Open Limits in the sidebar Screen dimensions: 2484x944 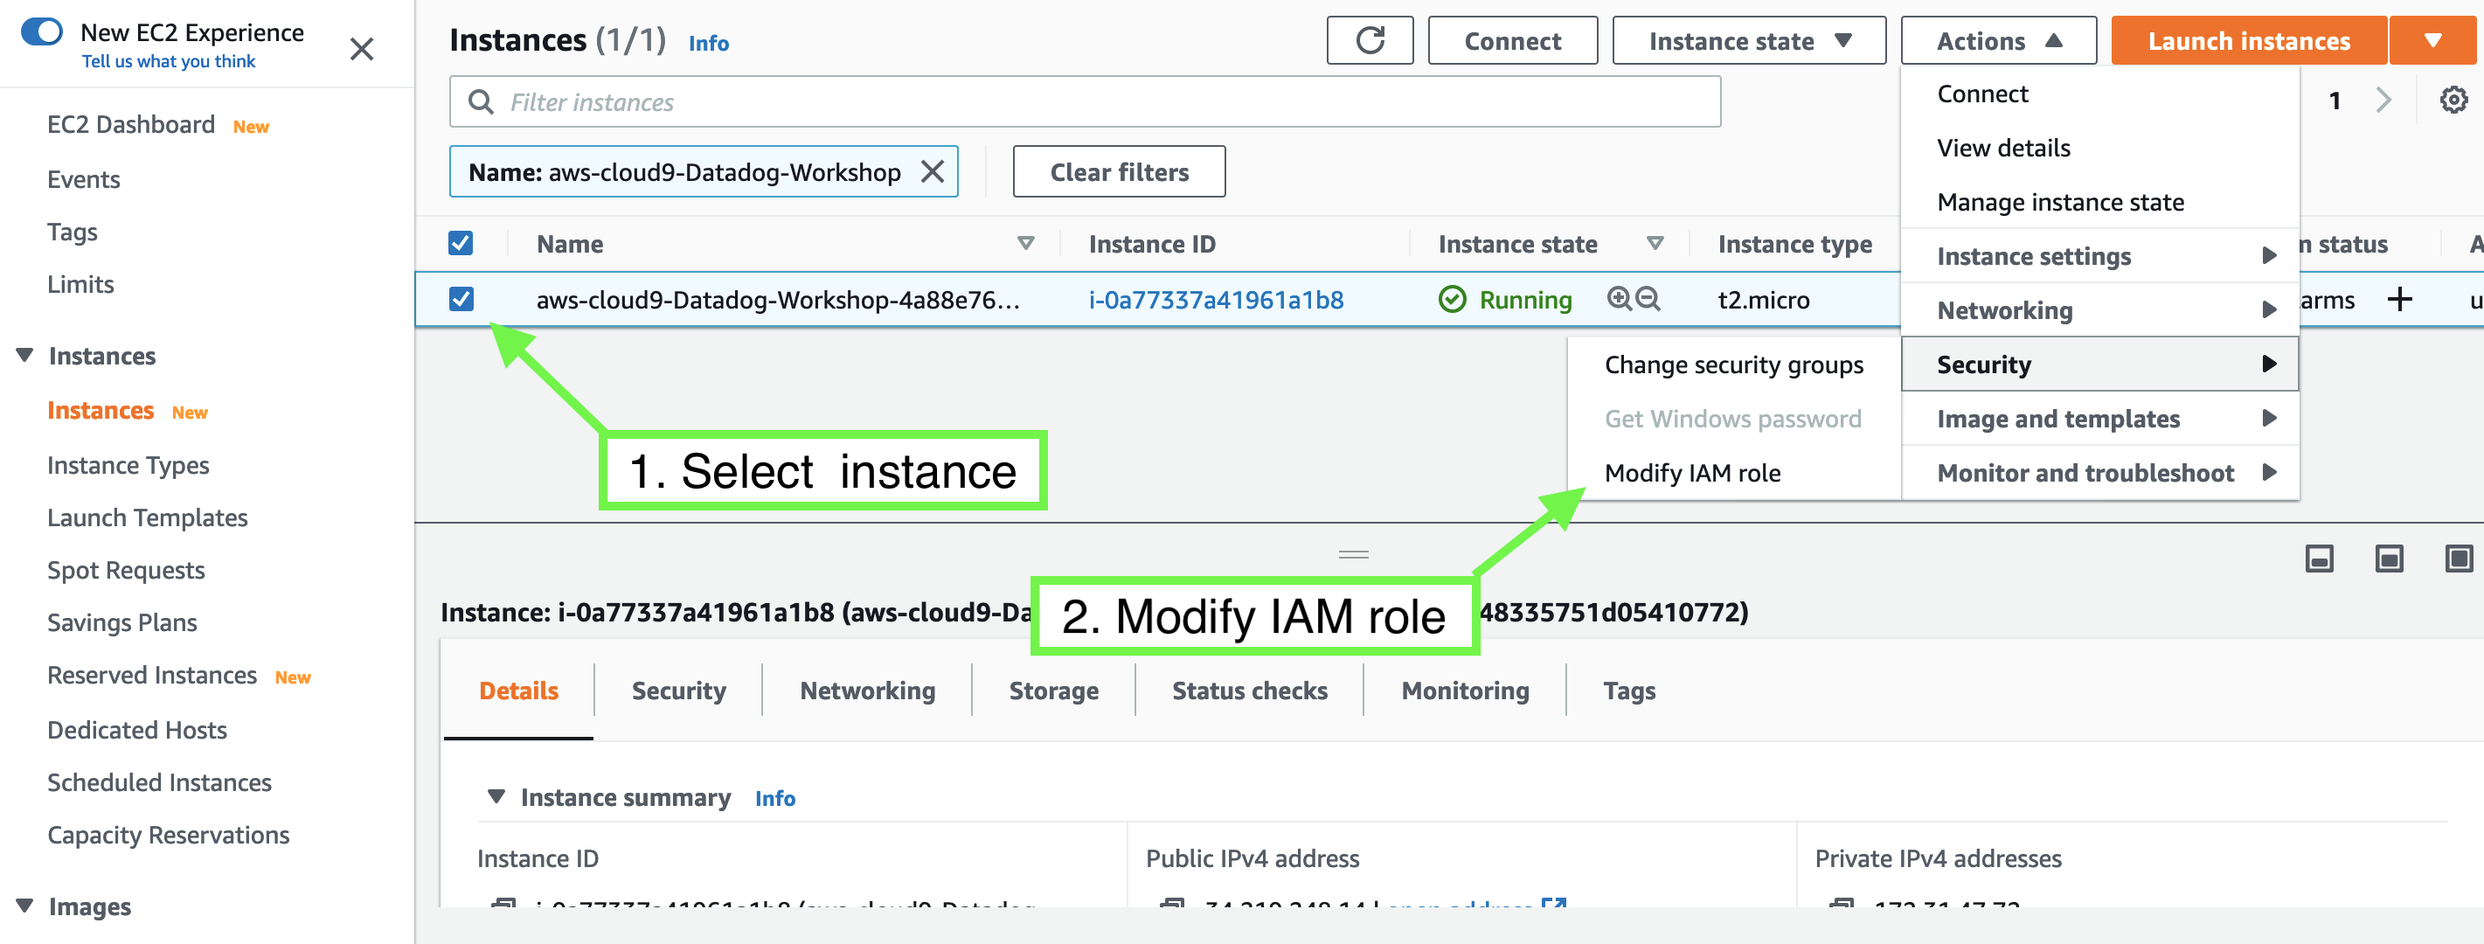point(81,284)
